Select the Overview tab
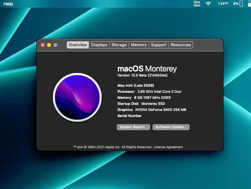Viewport: 251px width, 189px height. pos(78,45)
